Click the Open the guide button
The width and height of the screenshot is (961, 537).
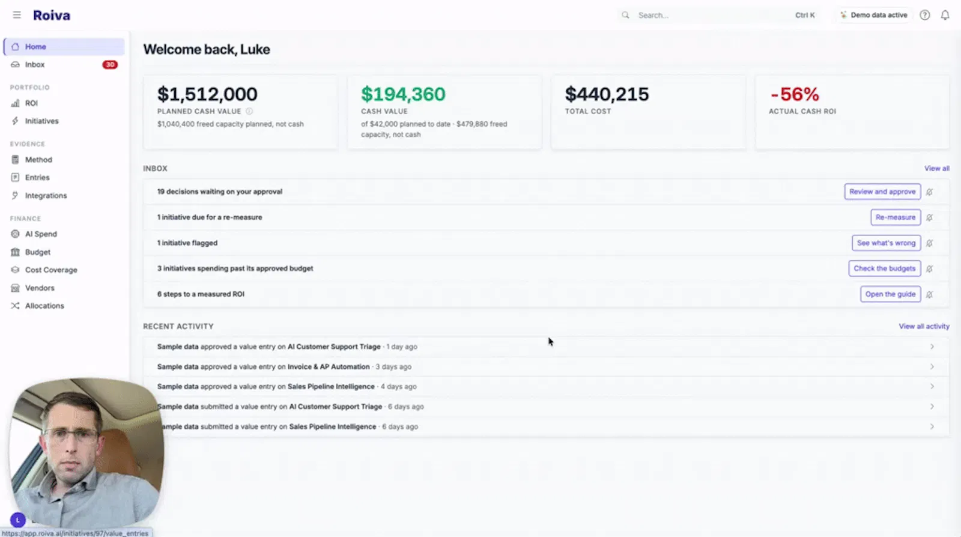[890, 294]
